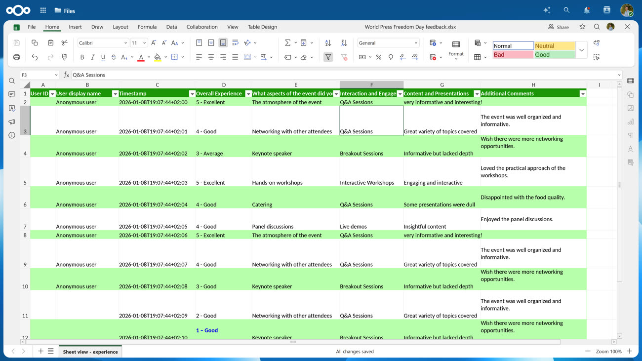Toggle the active Filter funnel button

(328, 57)
